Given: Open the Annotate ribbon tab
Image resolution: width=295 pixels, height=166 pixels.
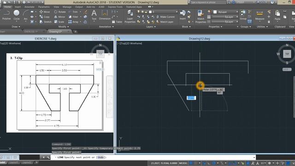Looking at the screenshot, I should point(29,7).
